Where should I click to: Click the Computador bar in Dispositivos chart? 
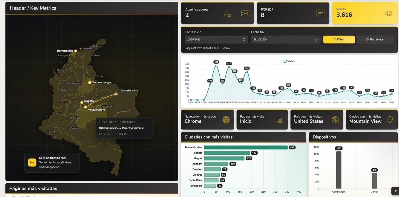339,170
